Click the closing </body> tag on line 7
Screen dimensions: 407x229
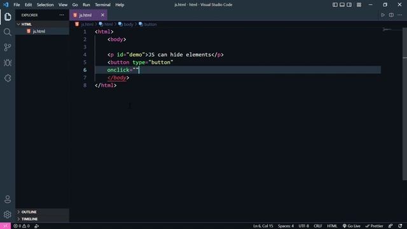(118, 78)
